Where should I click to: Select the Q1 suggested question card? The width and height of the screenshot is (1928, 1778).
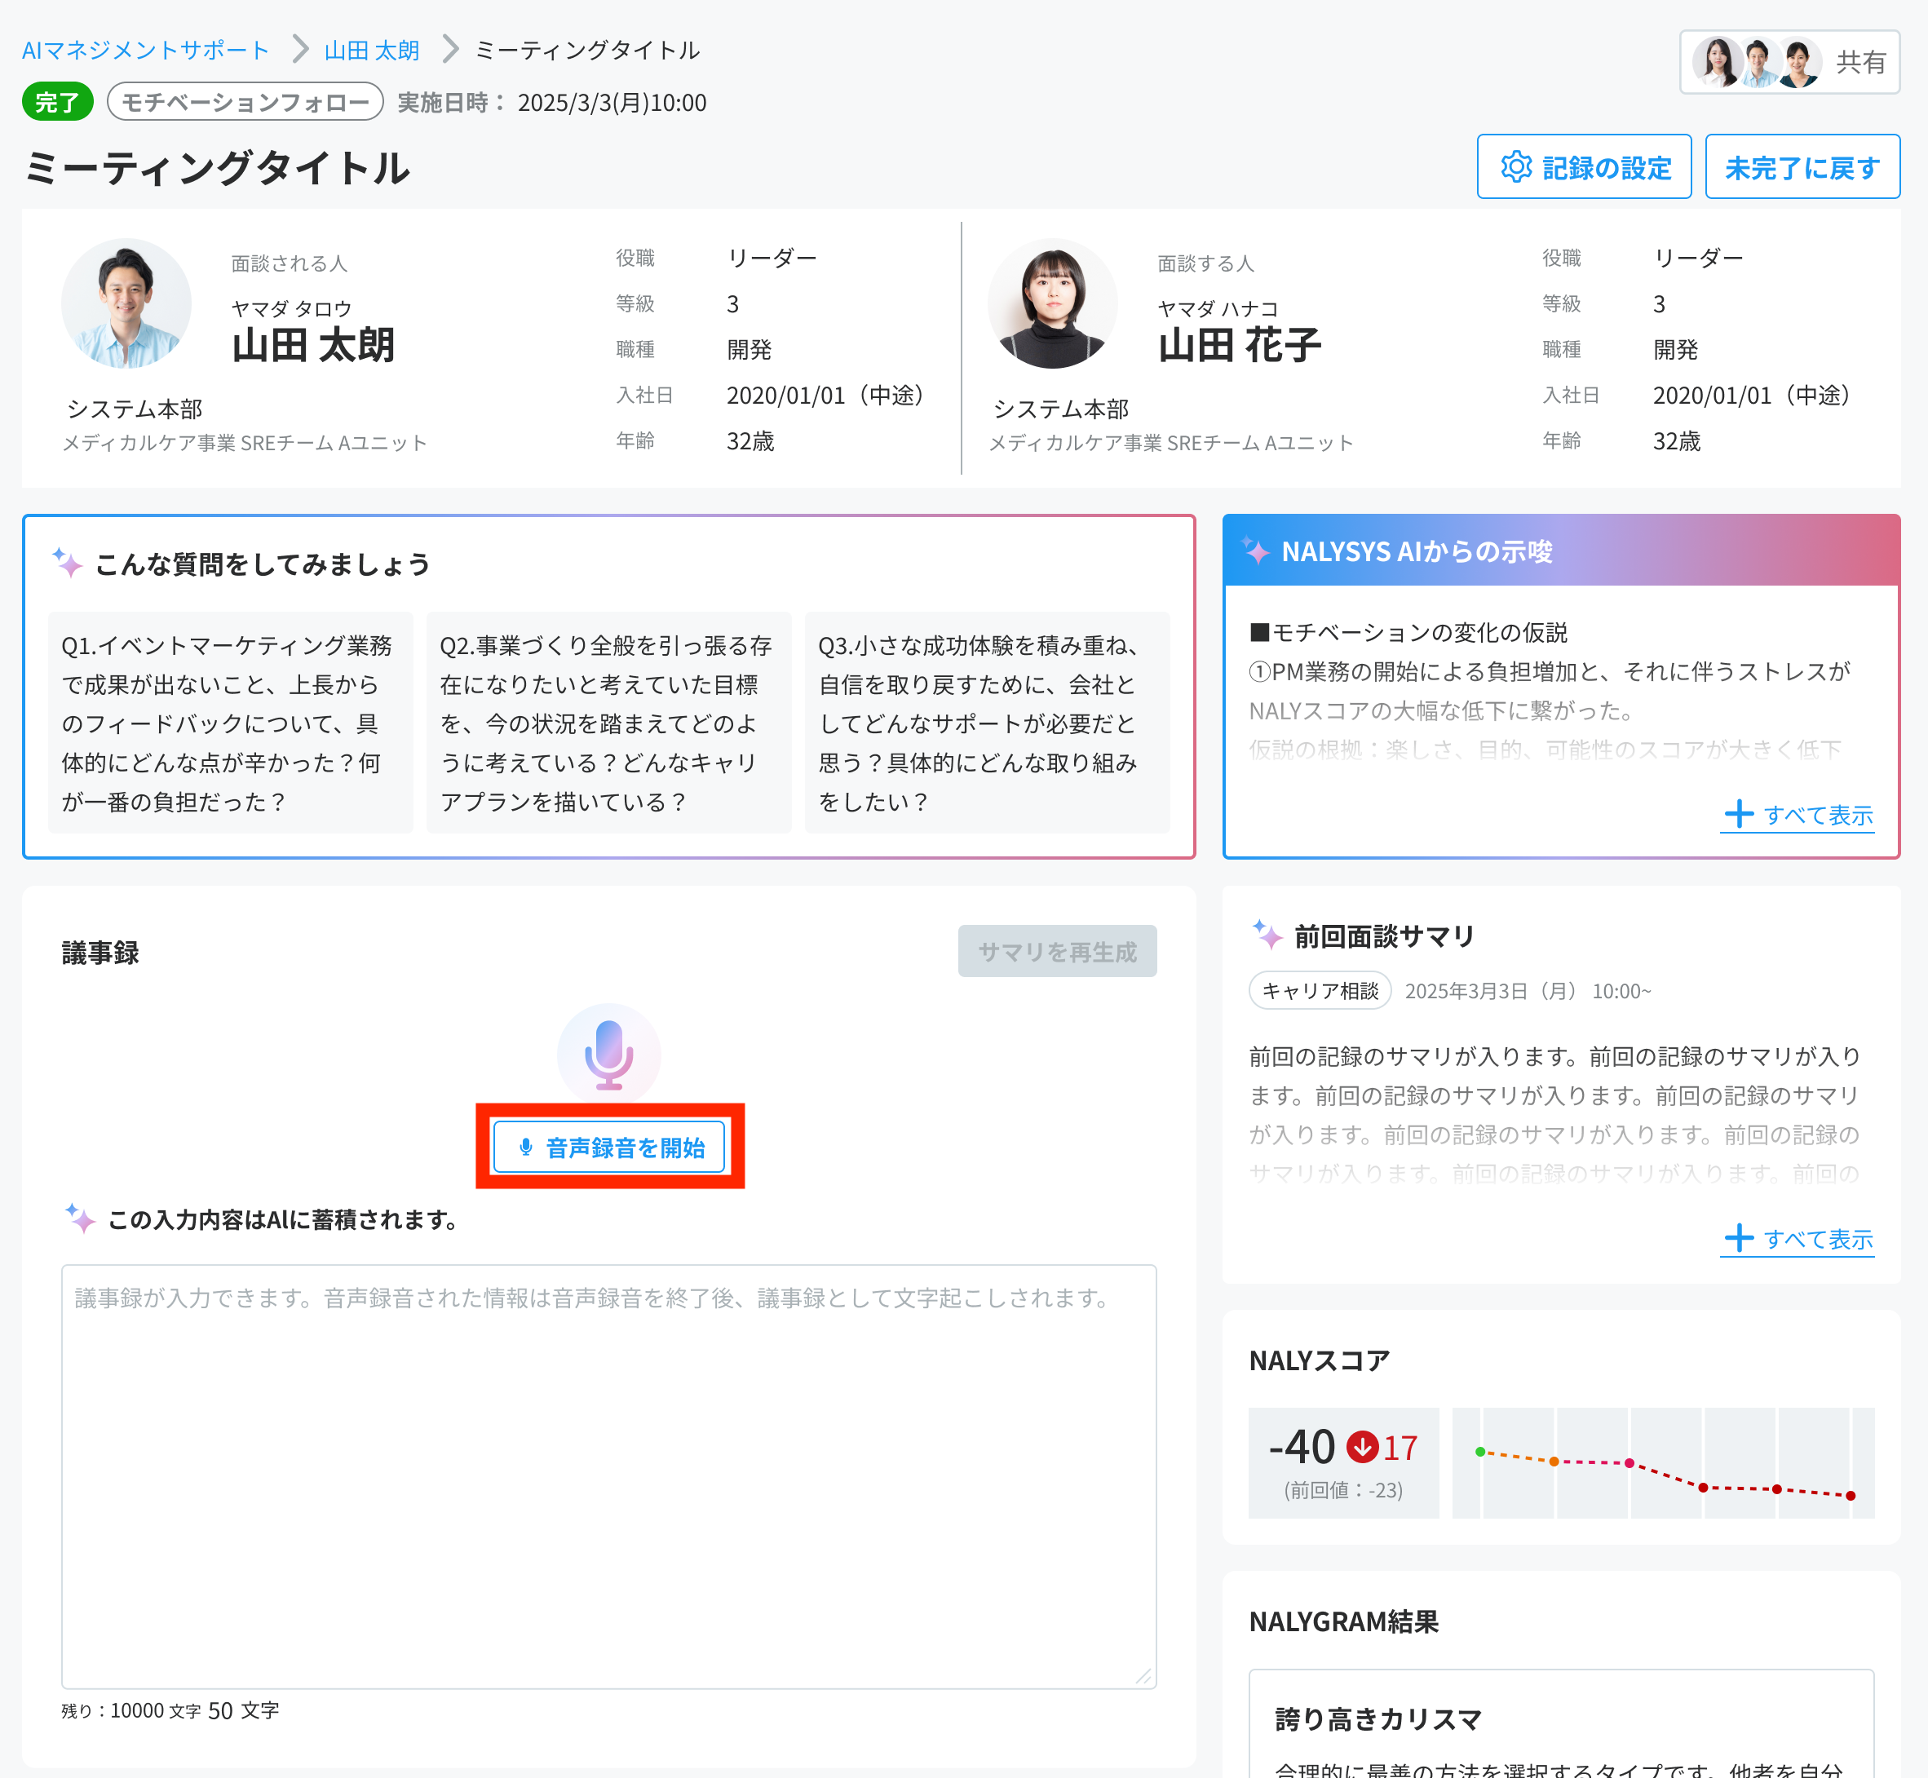point(230,723)
